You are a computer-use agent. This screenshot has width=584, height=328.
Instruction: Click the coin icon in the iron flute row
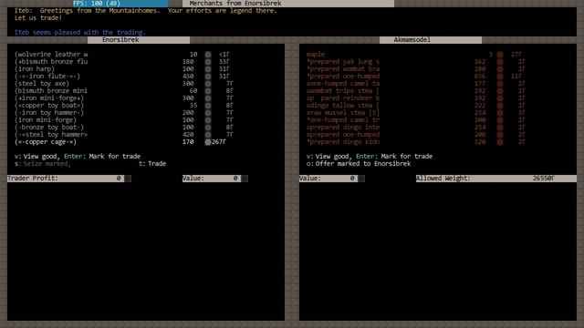(x=208, y=77)
